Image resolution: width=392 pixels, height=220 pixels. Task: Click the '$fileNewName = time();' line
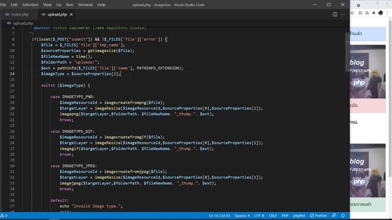tap(67, 57)
